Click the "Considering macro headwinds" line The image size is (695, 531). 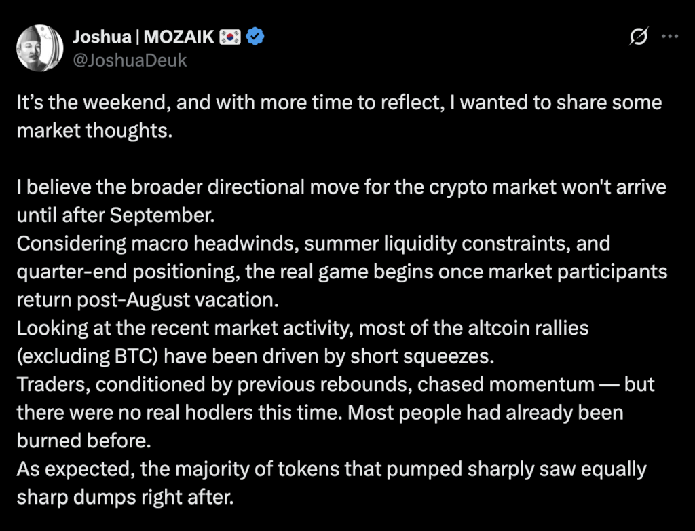click(x=314, y=244)
